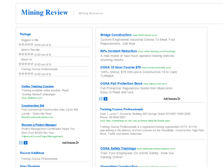The width and height of the screenshot is (223, 167).
Task: Open the About Us link in Ratings
Action: (26, 59)
